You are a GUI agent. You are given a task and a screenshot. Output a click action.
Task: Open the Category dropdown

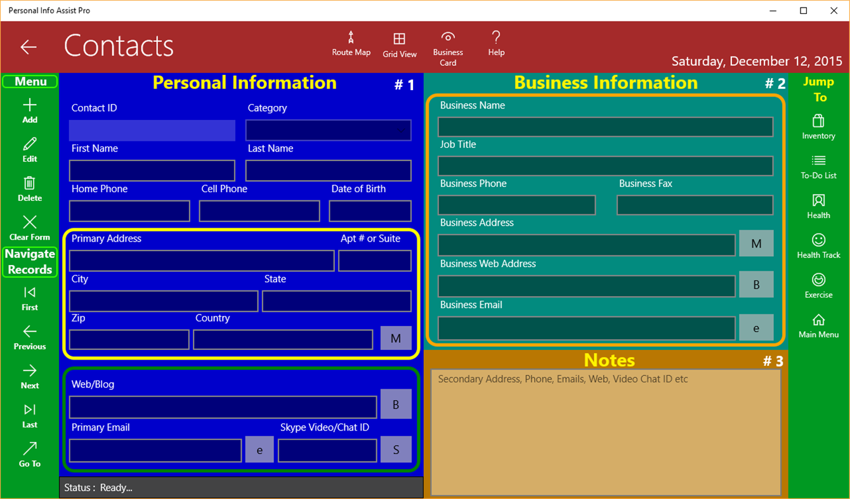coord(328,130)
